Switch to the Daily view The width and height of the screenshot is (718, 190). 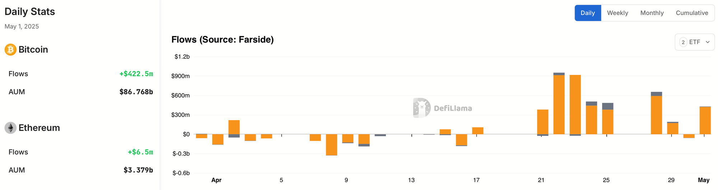coord(588,13)
